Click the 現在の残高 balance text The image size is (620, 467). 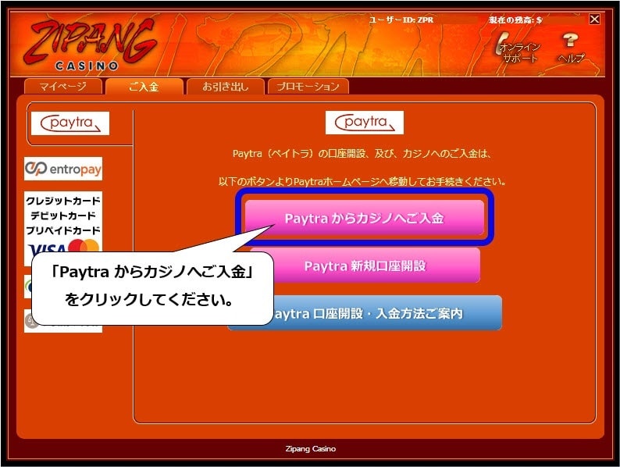pos(515,20)
